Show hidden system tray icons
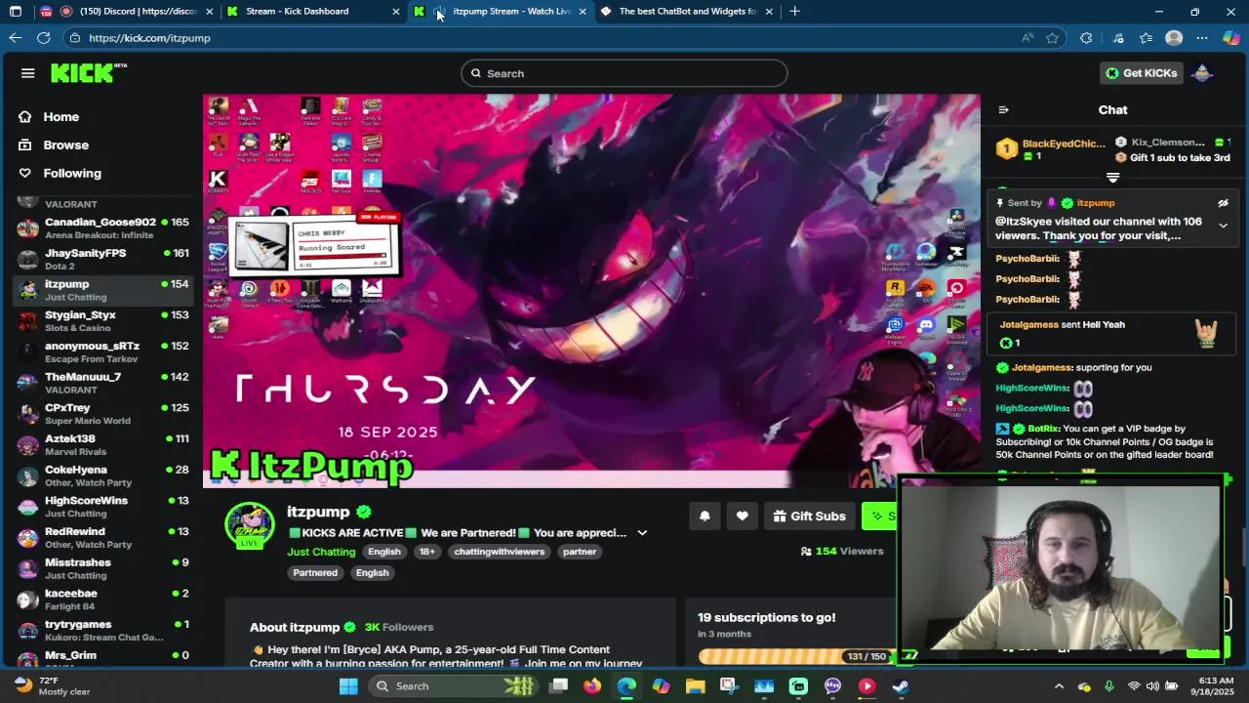Viewport: 1249px width, 703px height. pos(1059,686)
